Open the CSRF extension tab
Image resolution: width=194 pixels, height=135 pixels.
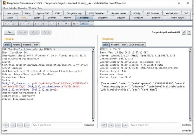pyautogui.click(x=58, y=13)
